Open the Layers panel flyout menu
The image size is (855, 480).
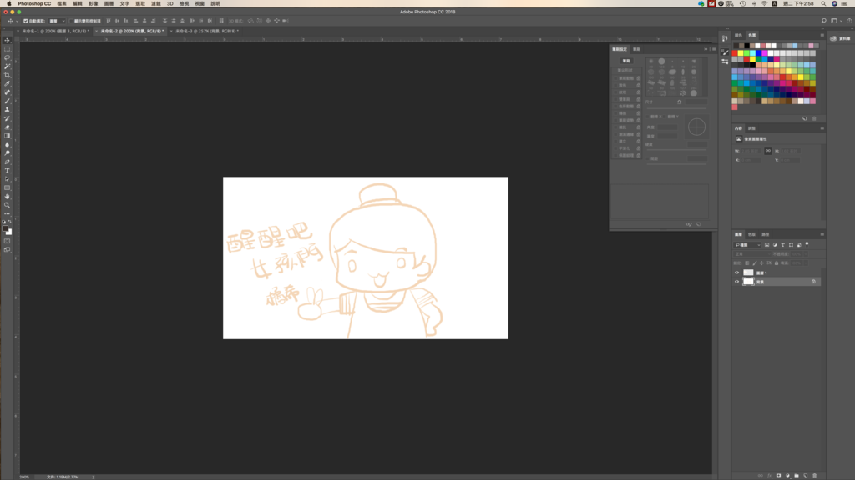pyautogui.click(x=822, y=234)
